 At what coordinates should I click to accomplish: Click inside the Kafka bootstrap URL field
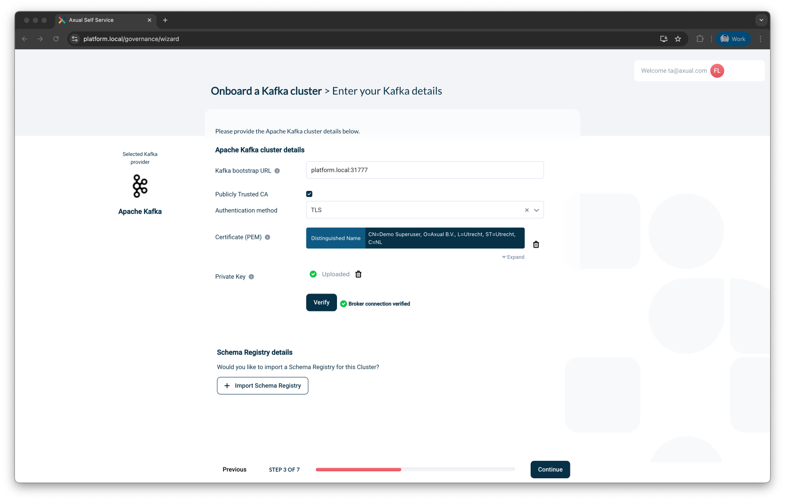click(x=424, y=170)
